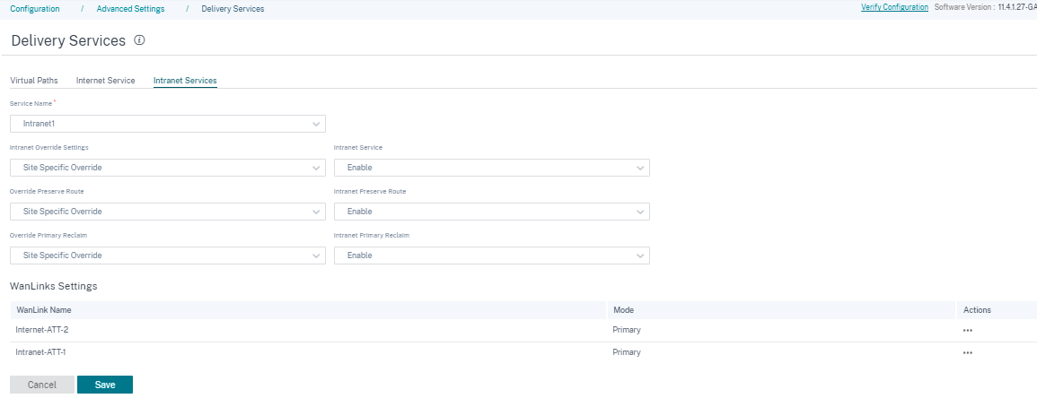Open the Intranet Service dropdown

click(491, 168)
